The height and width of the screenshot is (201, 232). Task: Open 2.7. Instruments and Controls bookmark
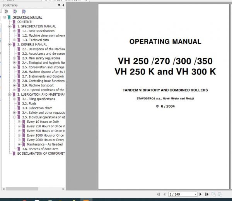(43, 76)
